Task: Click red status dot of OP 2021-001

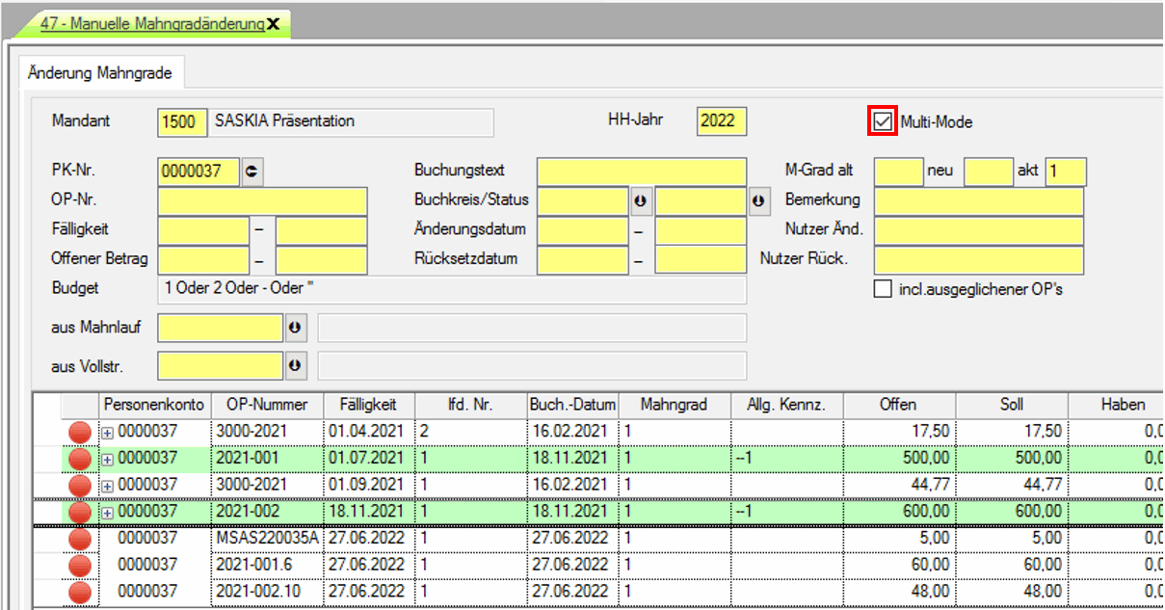Action: tap(80, 459)
